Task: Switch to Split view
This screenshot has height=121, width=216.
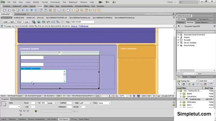Action: 12,22
